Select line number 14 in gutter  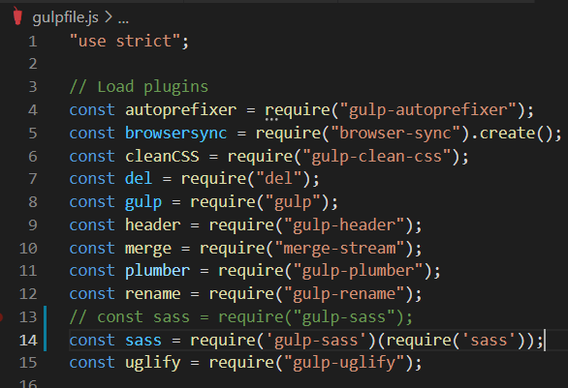point(28,341)
